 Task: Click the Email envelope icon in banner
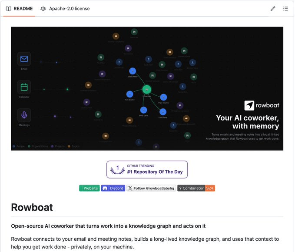click(x=24, y=59)
